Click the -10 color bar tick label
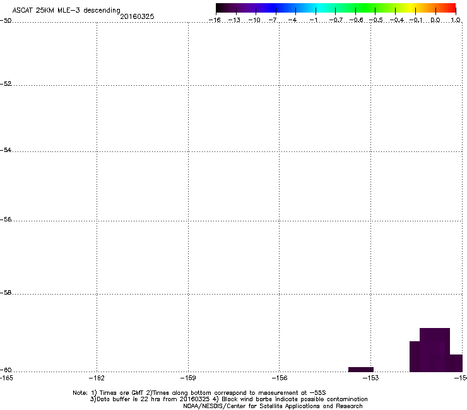The image size is (467, 410). [x=254, y=20]
